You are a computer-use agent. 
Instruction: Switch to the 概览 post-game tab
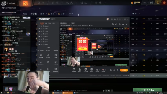tap(25, 14)
